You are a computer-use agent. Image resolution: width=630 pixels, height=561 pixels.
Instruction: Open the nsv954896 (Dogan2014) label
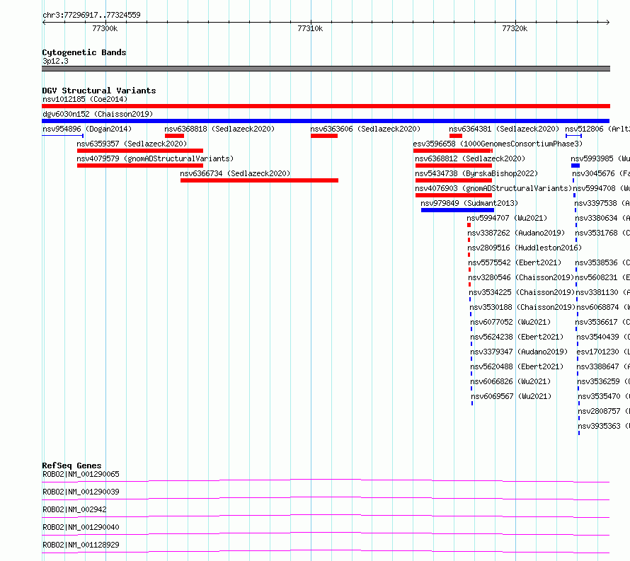(x=87, y=129)
